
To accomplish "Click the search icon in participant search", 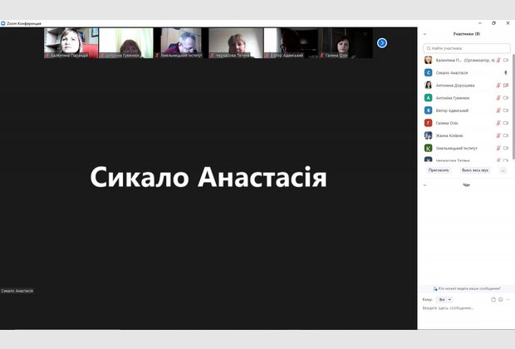I will [429, 48].
